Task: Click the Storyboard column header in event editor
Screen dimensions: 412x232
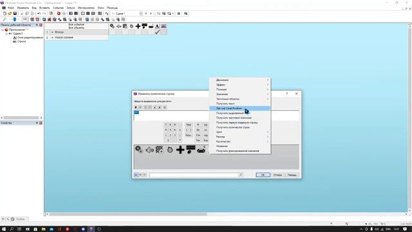Action: [125, 26]
